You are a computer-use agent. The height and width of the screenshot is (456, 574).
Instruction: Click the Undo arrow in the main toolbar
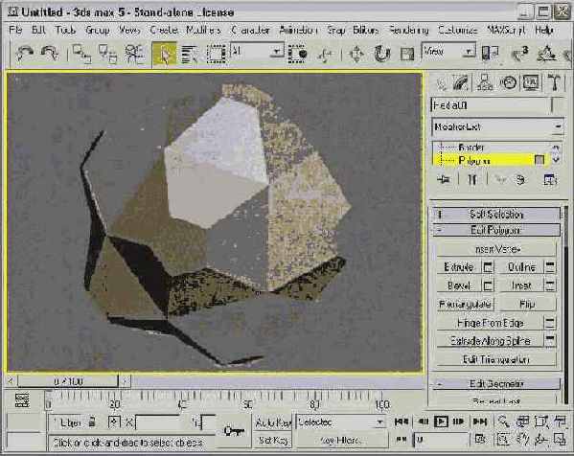[x=25, y=54]
